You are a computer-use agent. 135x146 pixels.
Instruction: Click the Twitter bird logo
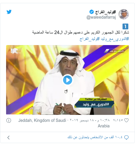pos(9,12)
